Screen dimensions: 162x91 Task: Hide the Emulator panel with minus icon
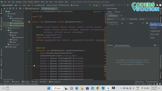pyautogui.click(x=158, y=45)
